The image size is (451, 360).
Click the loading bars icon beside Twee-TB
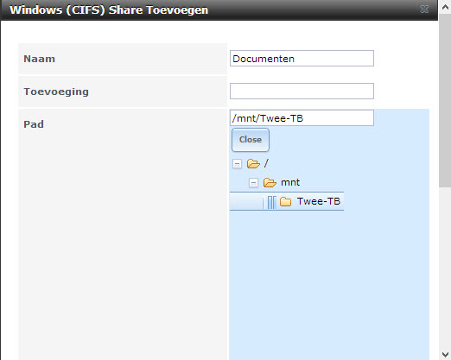[x=270, y=202]
